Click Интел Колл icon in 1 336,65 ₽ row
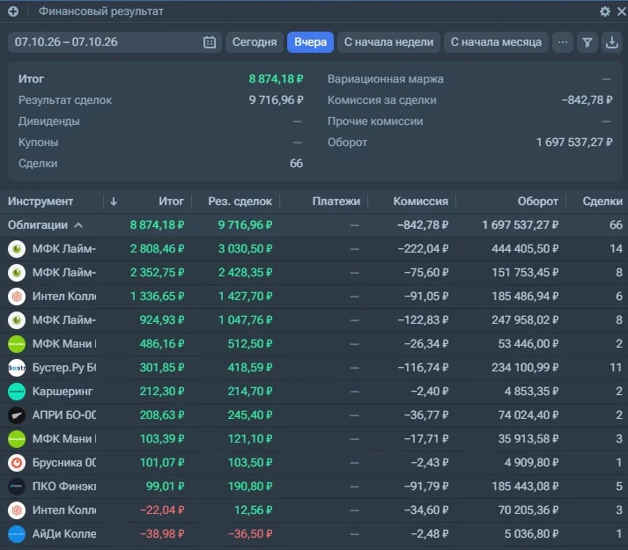 click(17, 297)
